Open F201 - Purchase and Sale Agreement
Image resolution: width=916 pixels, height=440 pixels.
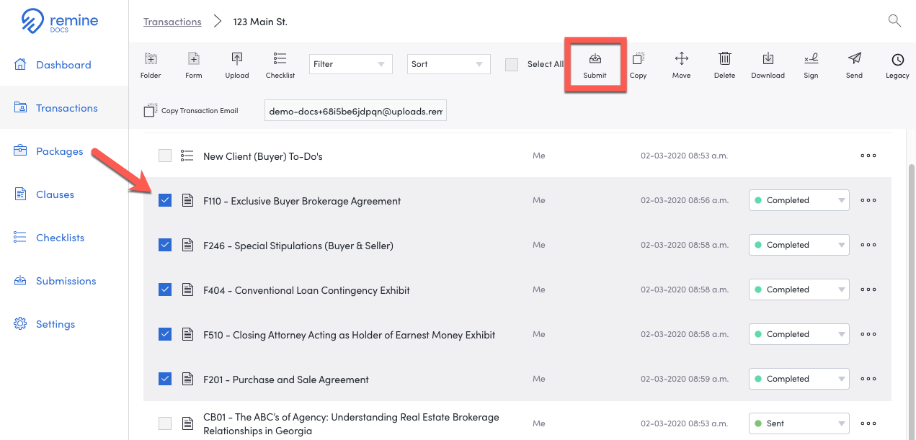286,380
